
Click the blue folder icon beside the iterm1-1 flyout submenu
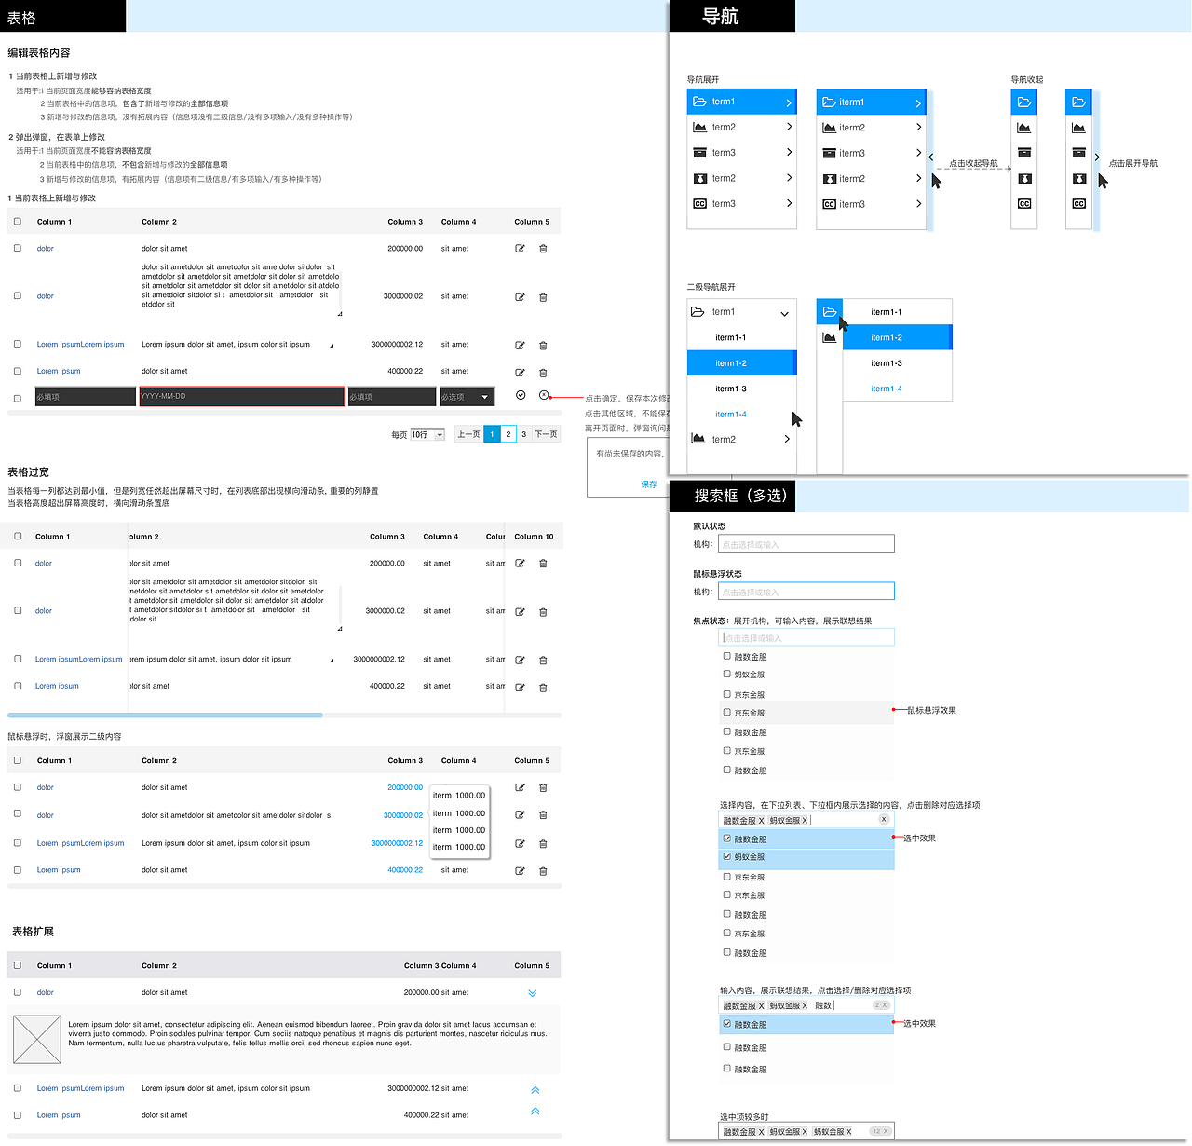click(829, 312)
